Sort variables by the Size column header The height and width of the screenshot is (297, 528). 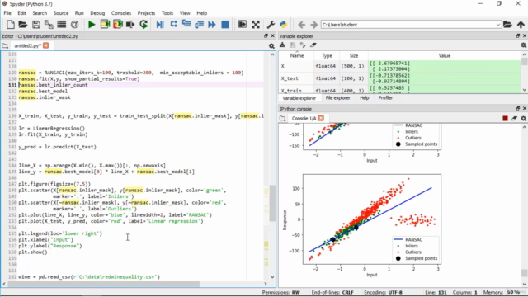tap(354, 56)
